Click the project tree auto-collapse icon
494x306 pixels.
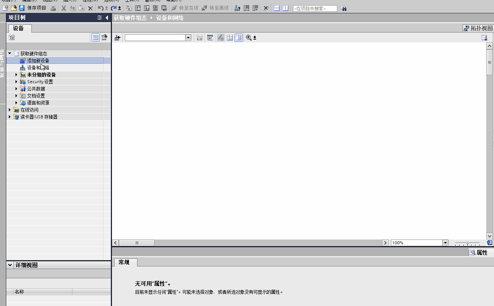pyautogui.click(x=100, y=18)
